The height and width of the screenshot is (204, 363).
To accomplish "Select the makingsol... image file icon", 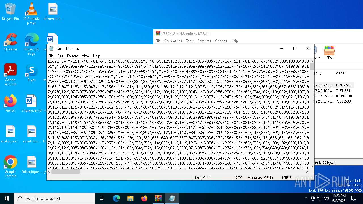I will pos(10,134).
